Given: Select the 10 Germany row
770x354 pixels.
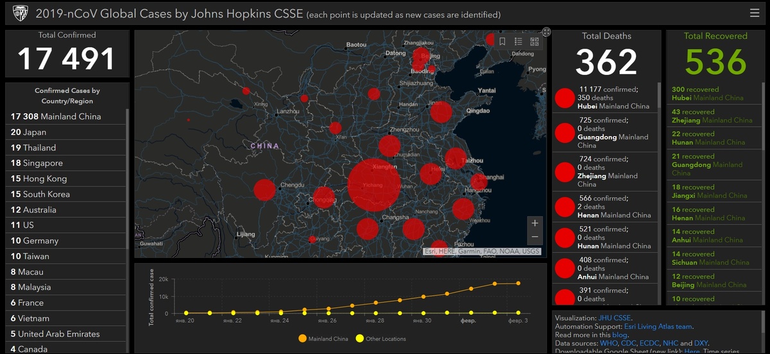Looking at the screenshot, I should click(x=66, y=241).
